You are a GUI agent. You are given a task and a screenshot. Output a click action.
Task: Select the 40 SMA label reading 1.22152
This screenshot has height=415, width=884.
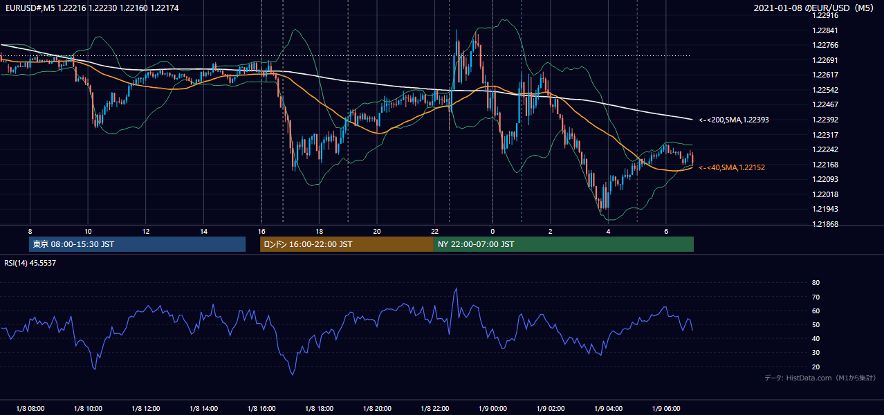coord(732,167)
